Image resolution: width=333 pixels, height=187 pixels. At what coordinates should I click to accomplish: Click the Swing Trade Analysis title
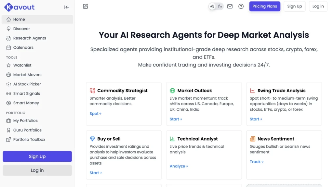pyautogui.click(x=281, y=91)
